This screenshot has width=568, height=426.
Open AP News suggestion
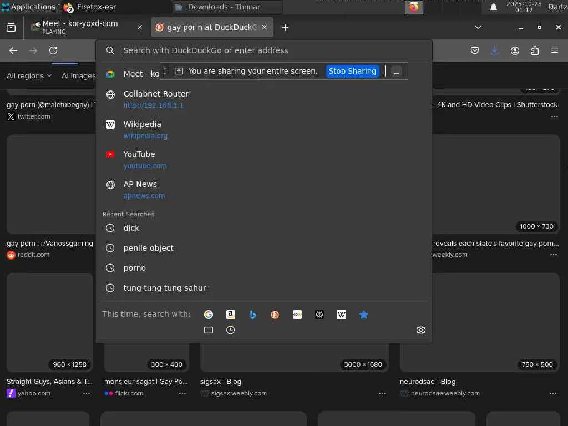(263, 190)
